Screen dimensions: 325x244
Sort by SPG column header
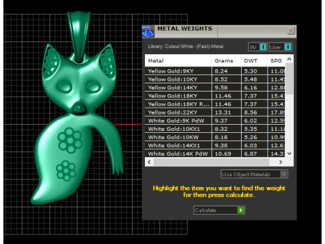(276, 60)
